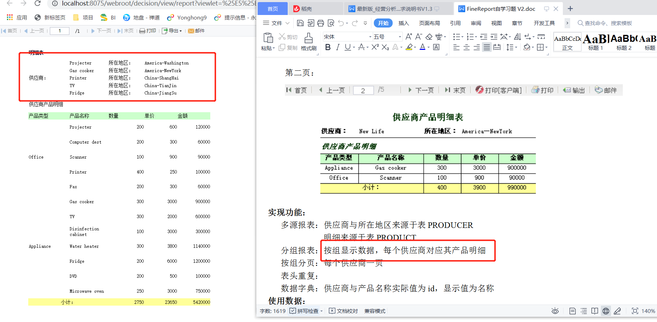Expand the 导出 export dropdown in browser report
657x322 pixels.
(181, 31)
